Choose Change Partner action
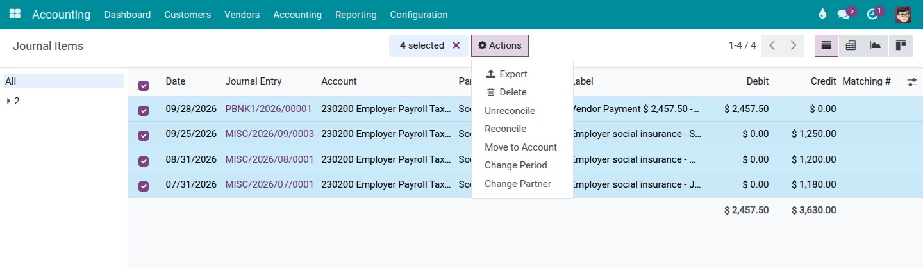Screen dimensions: 923x269 click(x=522, y=184)
